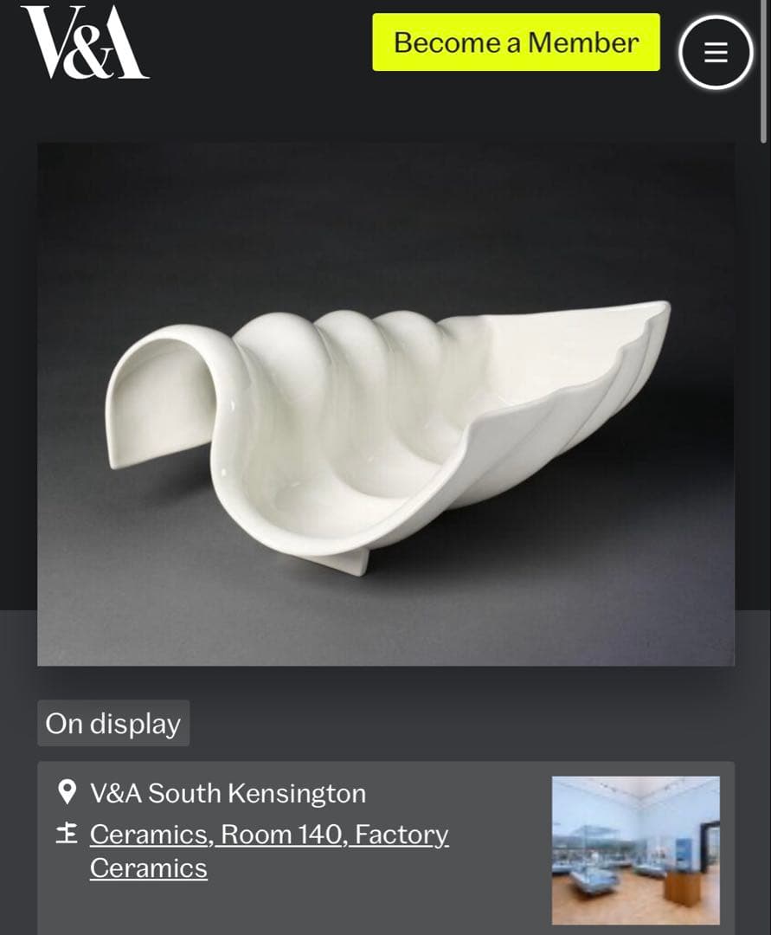This screenshot has width=771, height=935.
Task: Click the Become a Member button
Action: 516,42
